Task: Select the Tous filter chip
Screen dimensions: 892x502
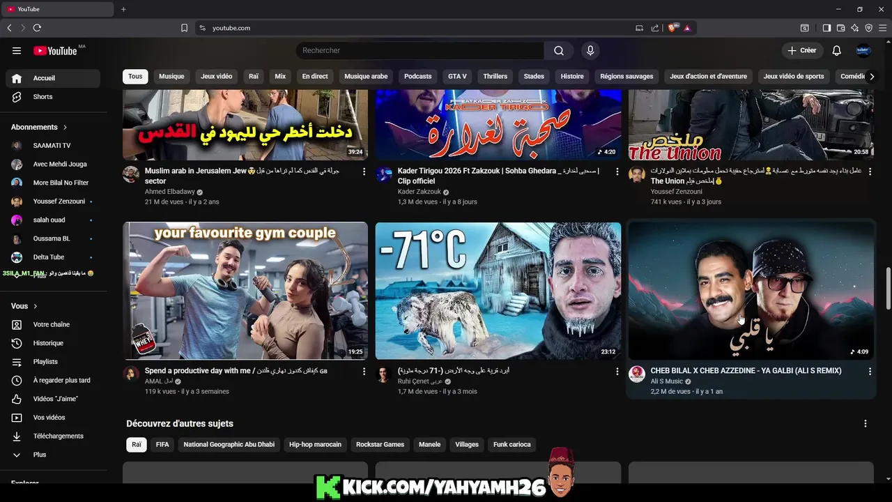Action: [135, 77]
